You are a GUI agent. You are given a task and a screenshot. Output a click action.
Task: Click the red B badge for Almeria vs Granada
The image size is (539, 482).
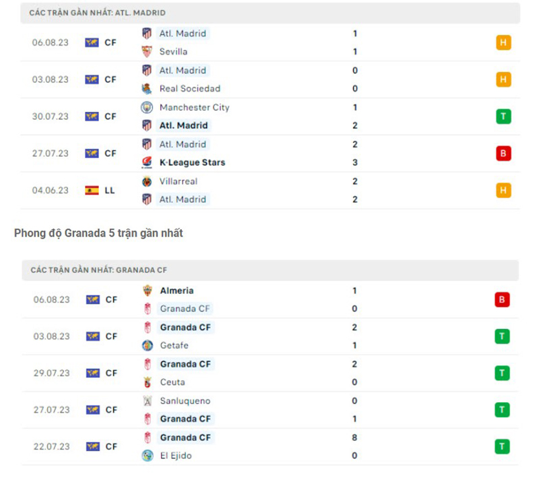501,299
